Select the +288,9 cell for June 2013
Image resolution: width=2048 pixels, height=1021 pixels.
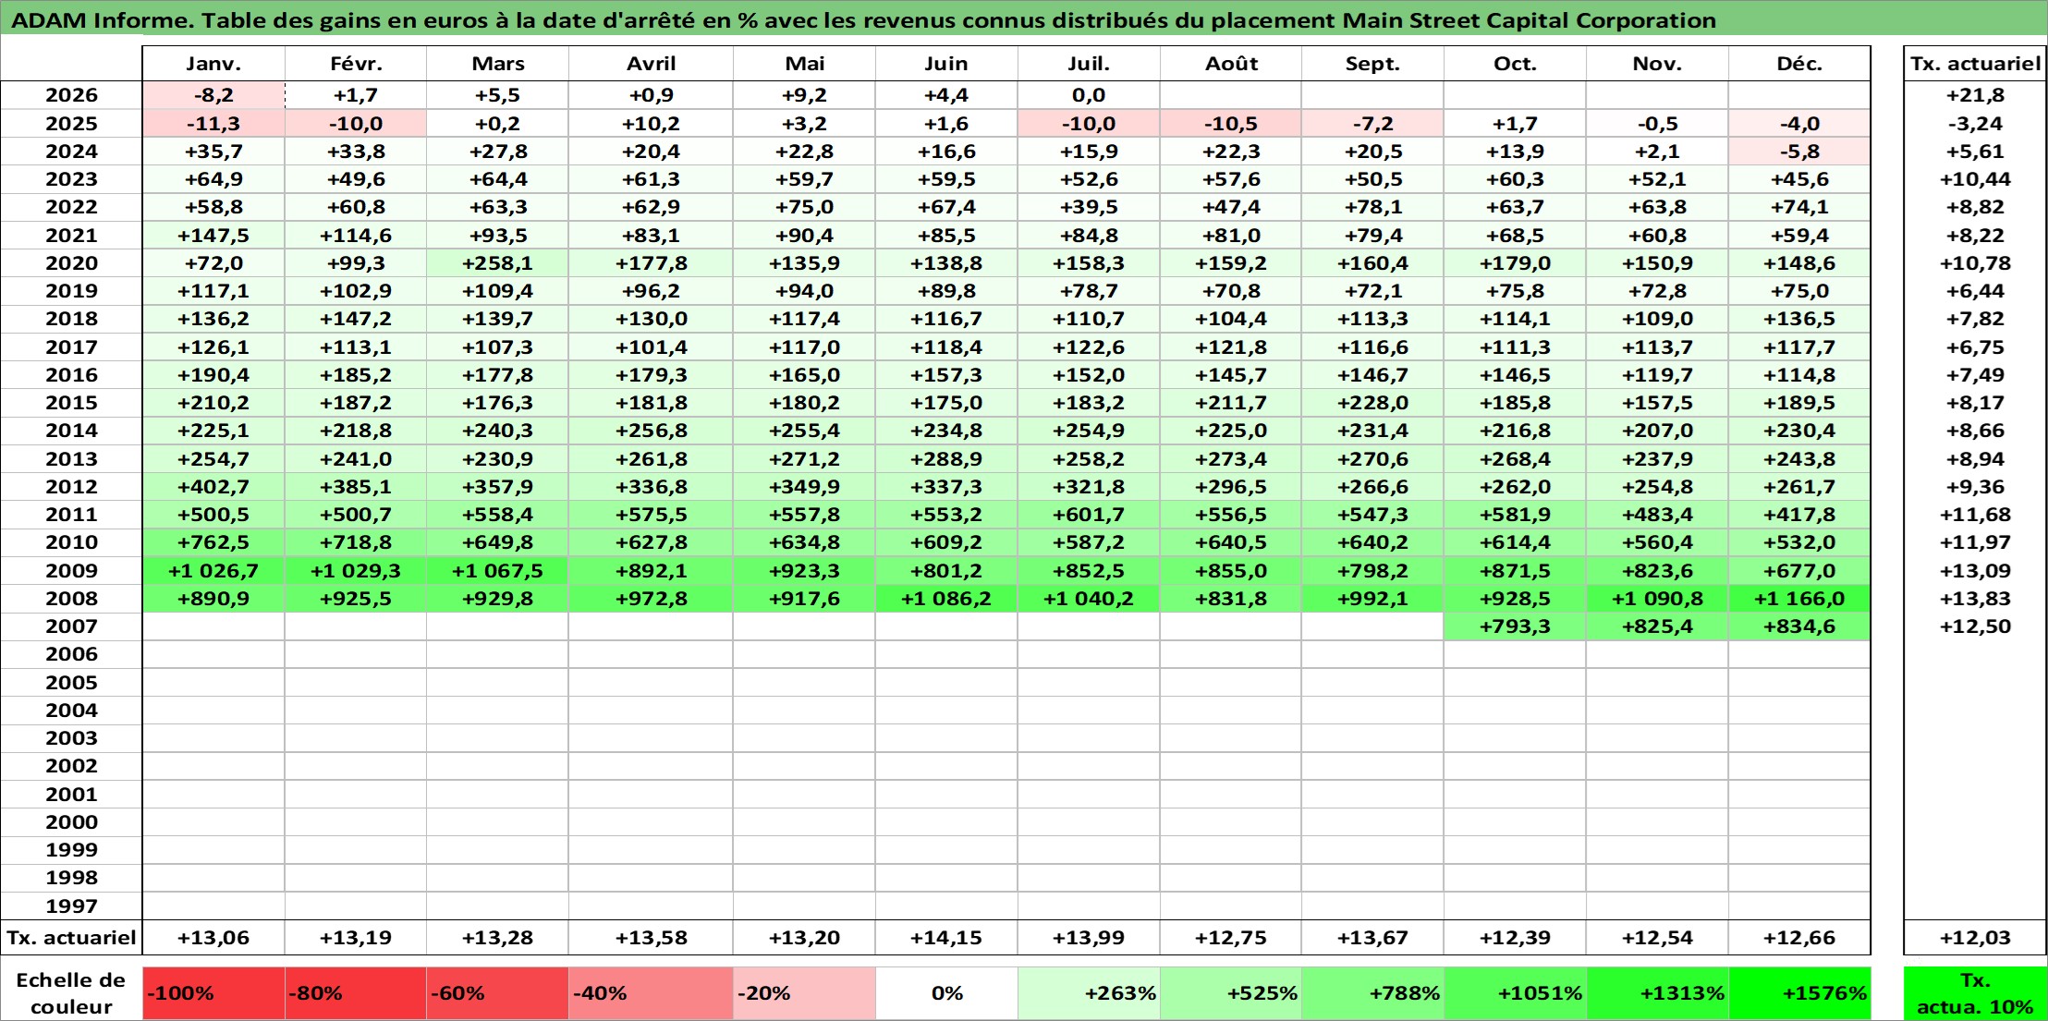tap(946, 458)
